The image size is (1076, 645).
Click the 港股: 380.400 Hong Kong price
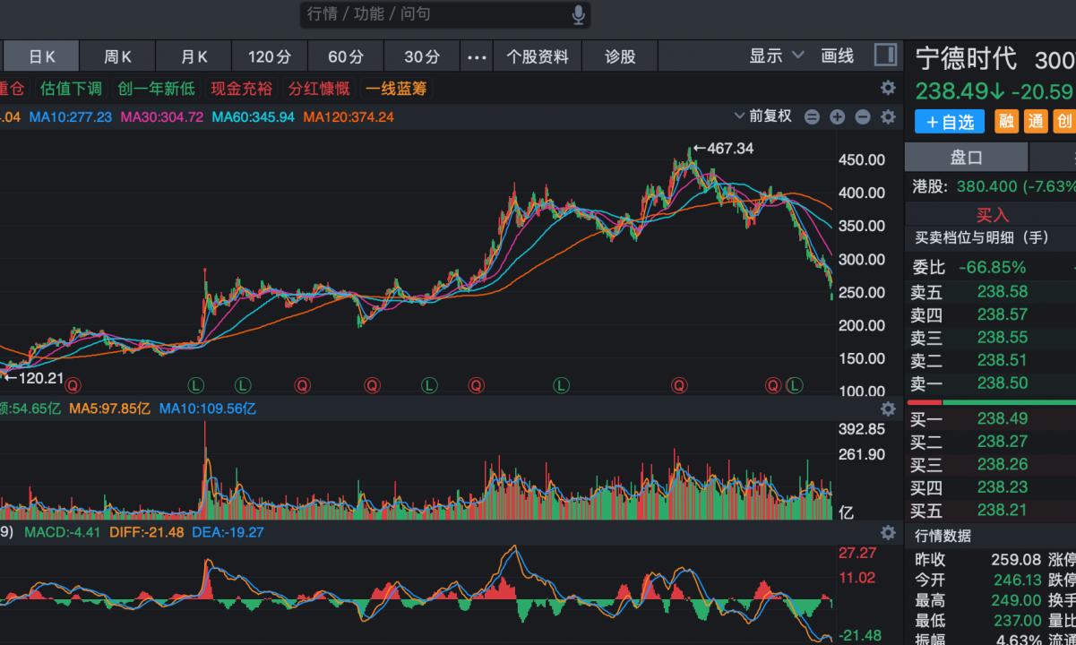click(x=994, y=186)
